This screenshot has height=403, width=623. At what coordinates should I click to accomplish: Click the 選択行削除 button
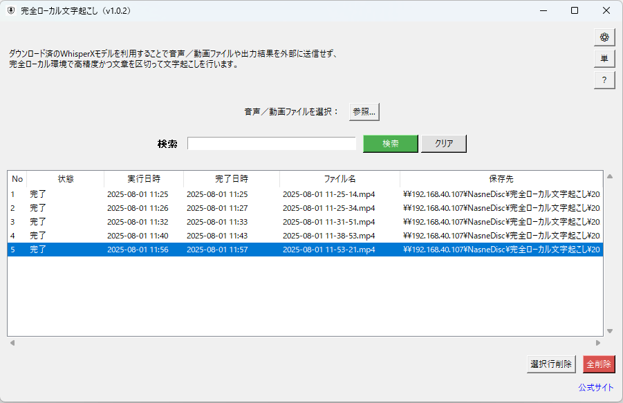550,364
